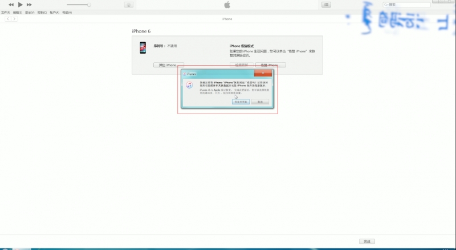Click the 序列号 serial number label
Image resolution: width=456 pixels, height=250 pixels.
pos(160,46)
